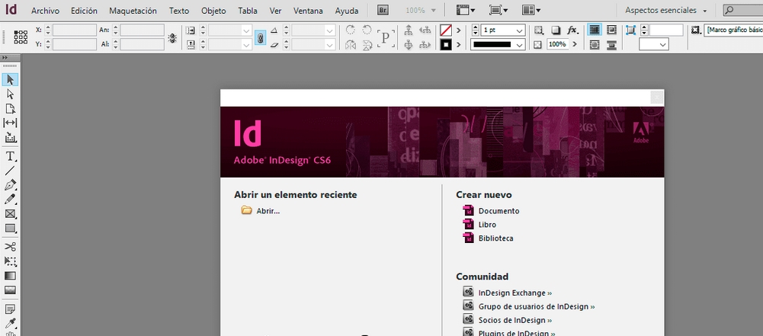Enable Wrap Around Object Shape
Screen dimensions: 763x336
pos(594,45)
